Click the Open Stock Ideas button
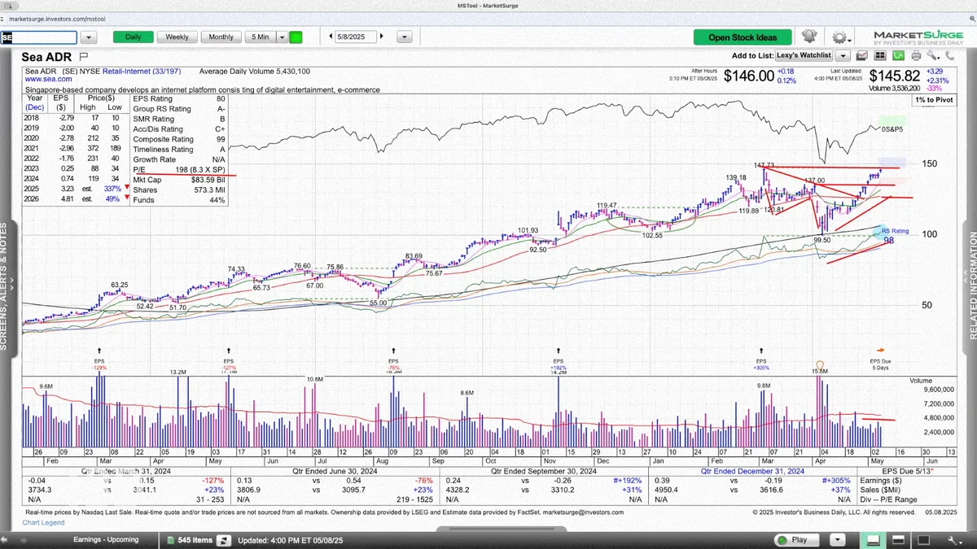The image size is (977, 549). point(742,37)
